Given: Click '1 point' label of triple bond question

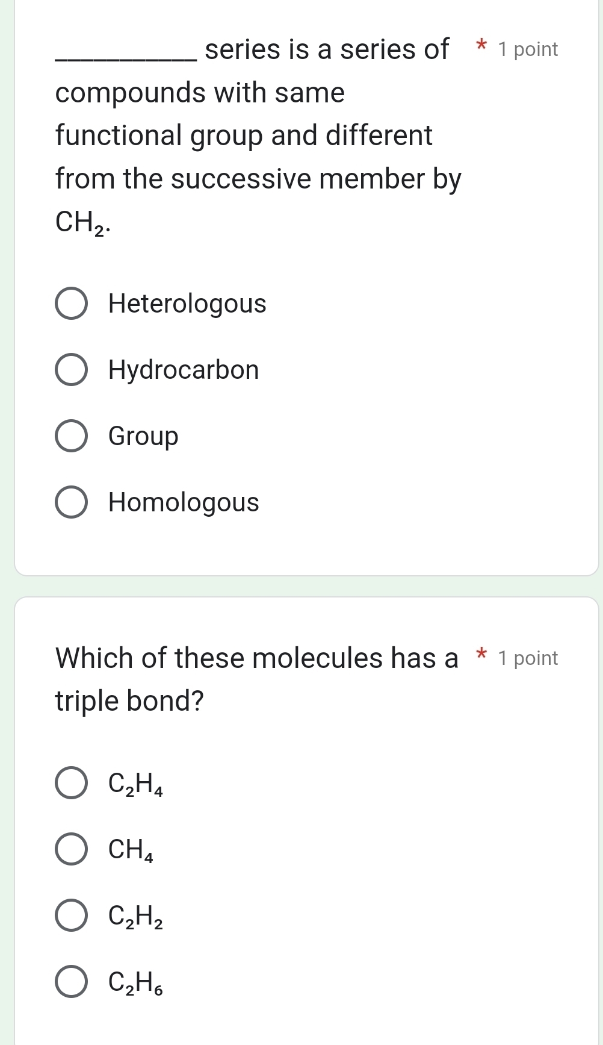Looking at the screenshot, I should pyautogui.click(x=528, y=658).
